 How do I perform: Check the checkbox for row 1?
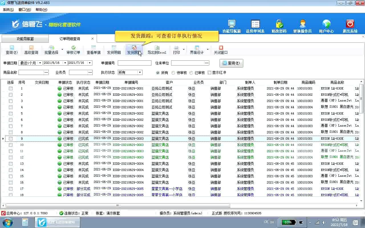coord(11,88)
